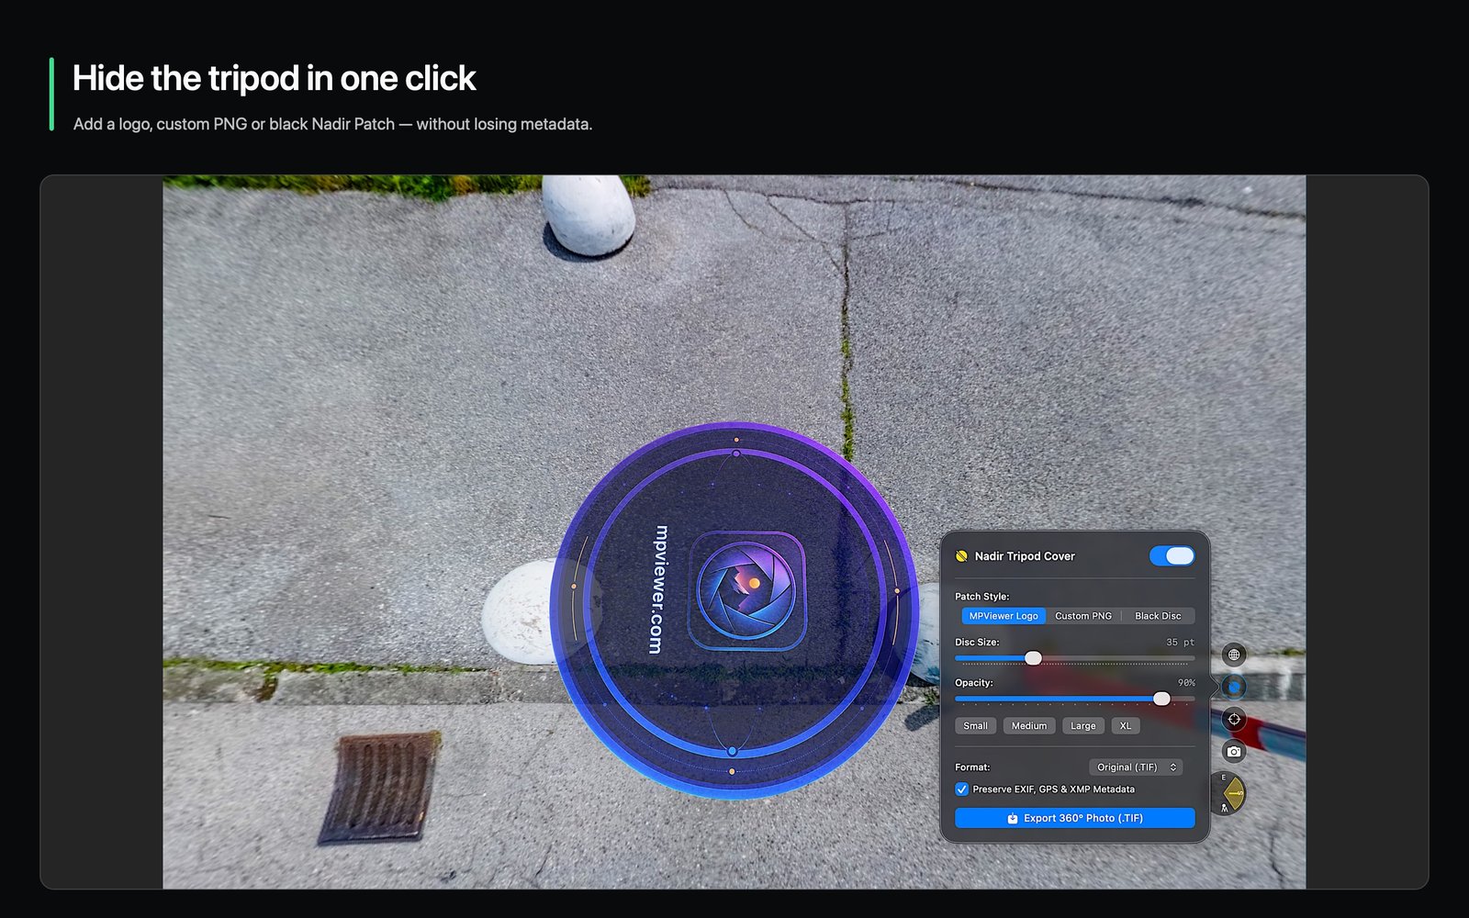Click the blue nadir patch tool icon

click(1234, 687)
